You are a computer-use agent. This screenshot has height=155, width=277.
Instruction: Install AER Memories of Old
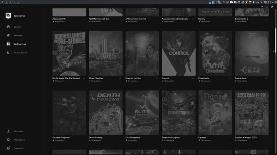click(x=95, y=22)
